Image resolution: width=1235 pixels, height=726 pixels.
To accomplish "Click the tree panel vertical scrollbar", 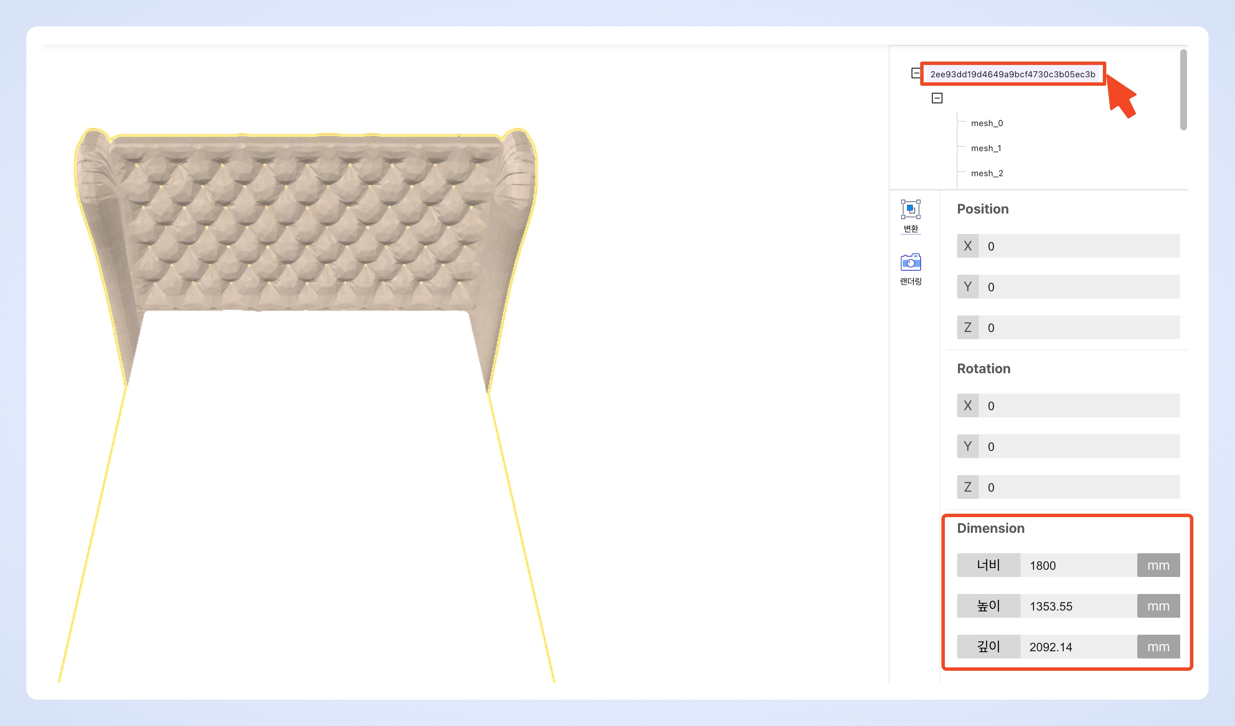I will pyautogui.click(x=1183, y=90).
